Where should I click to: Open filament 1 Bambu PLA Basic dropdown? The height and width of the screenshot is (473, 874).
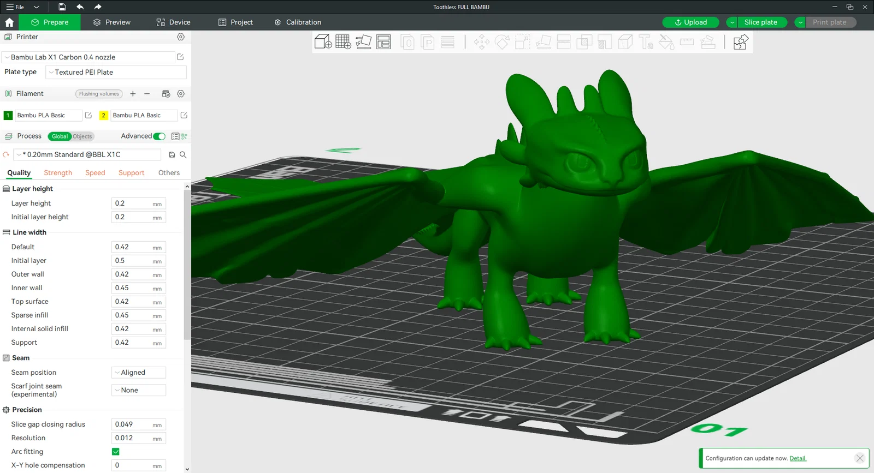pos(48,115)
